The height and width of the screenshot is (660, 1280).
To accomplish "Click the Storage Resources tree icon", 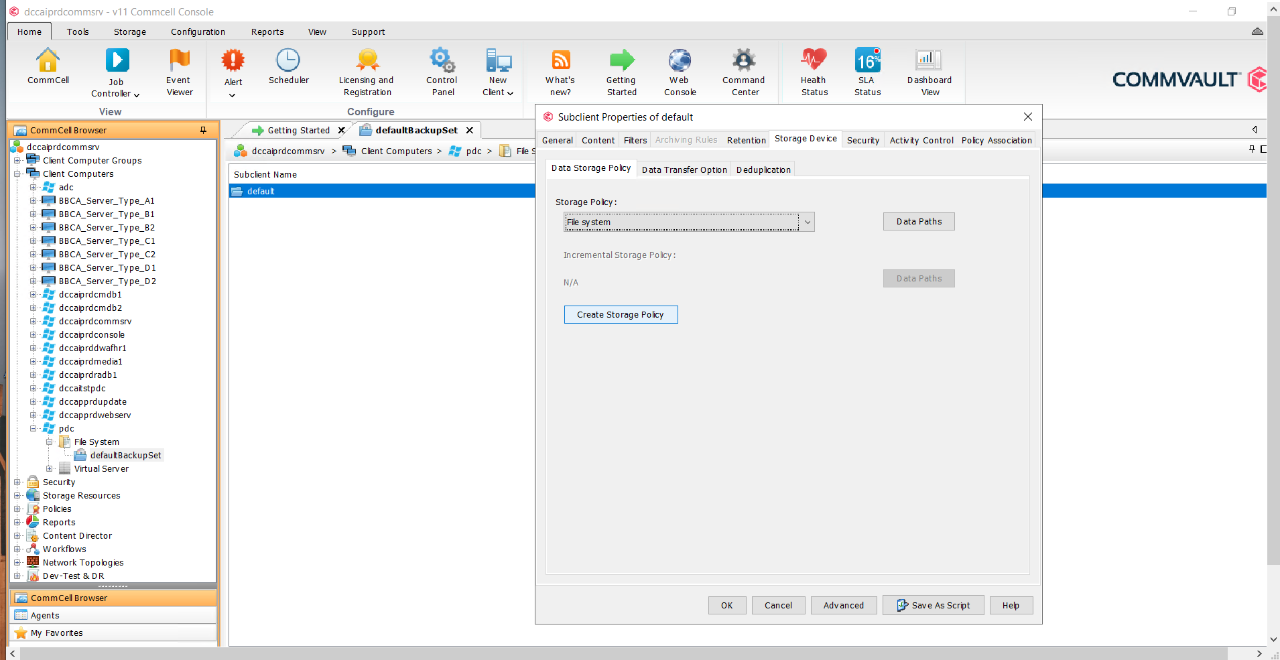I will [x=33, y=495].
